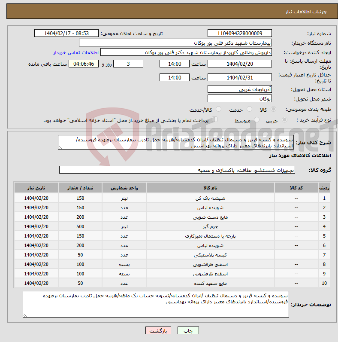
Task: Click the quantity 500 for جرم گیر
Action: pyautogui.click(x=80, y=226)
